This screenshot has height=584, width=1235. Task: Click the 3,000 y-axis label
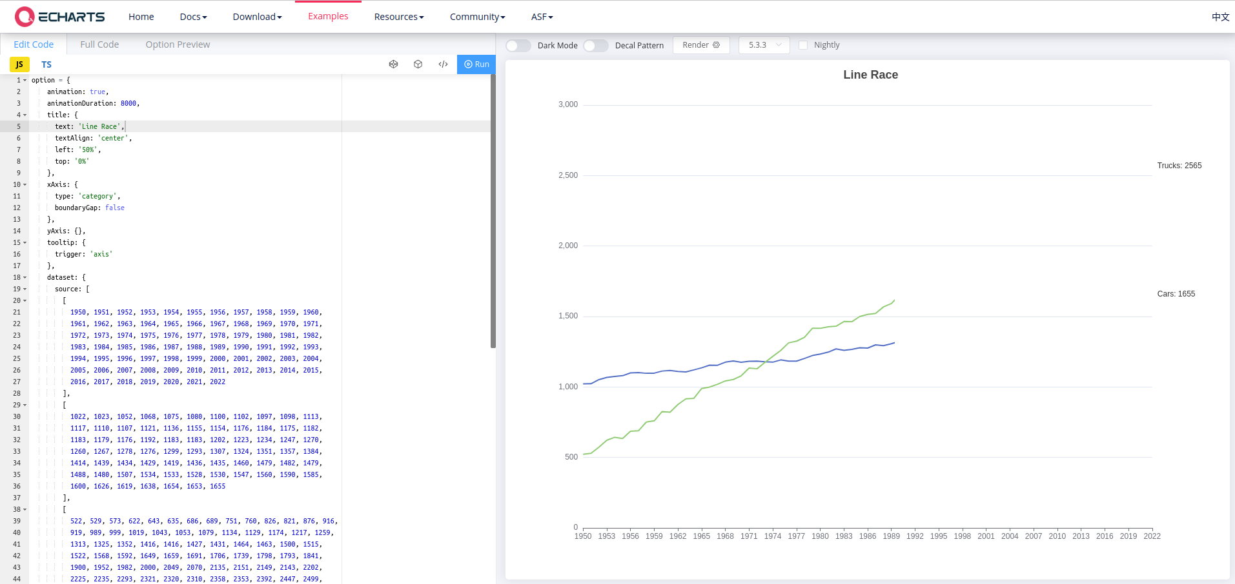568,104
